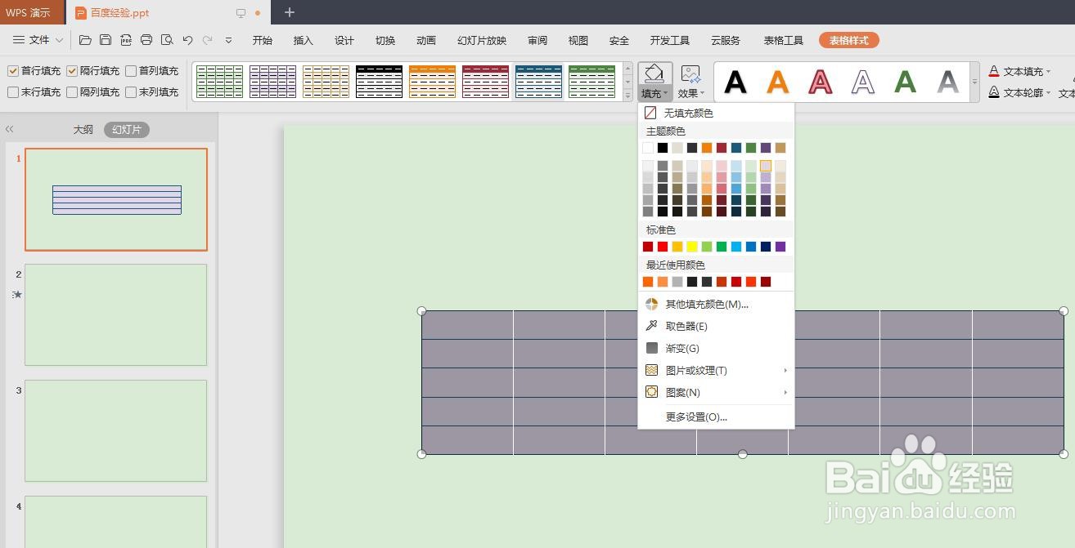
Task: Choose the 渐变(G) gradient option
Action: (716, 348)
